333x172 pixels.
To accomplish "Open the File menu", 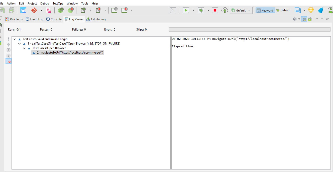I will tap(2, 4).
